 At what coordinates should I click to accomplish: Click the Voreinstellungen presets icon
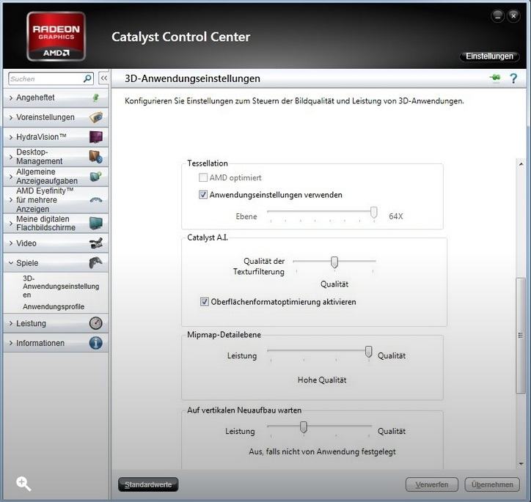pos(96,117)
